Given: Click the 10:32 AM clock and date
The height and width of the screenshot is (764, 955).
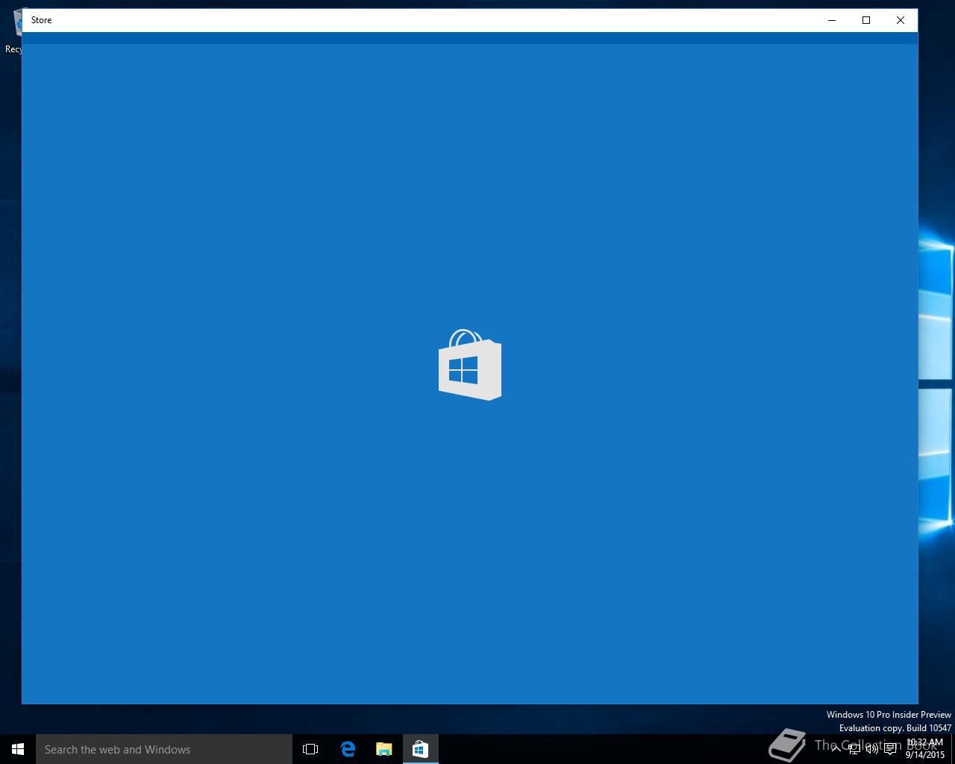Looking at the screenshot, I should (x=925, y=748).
